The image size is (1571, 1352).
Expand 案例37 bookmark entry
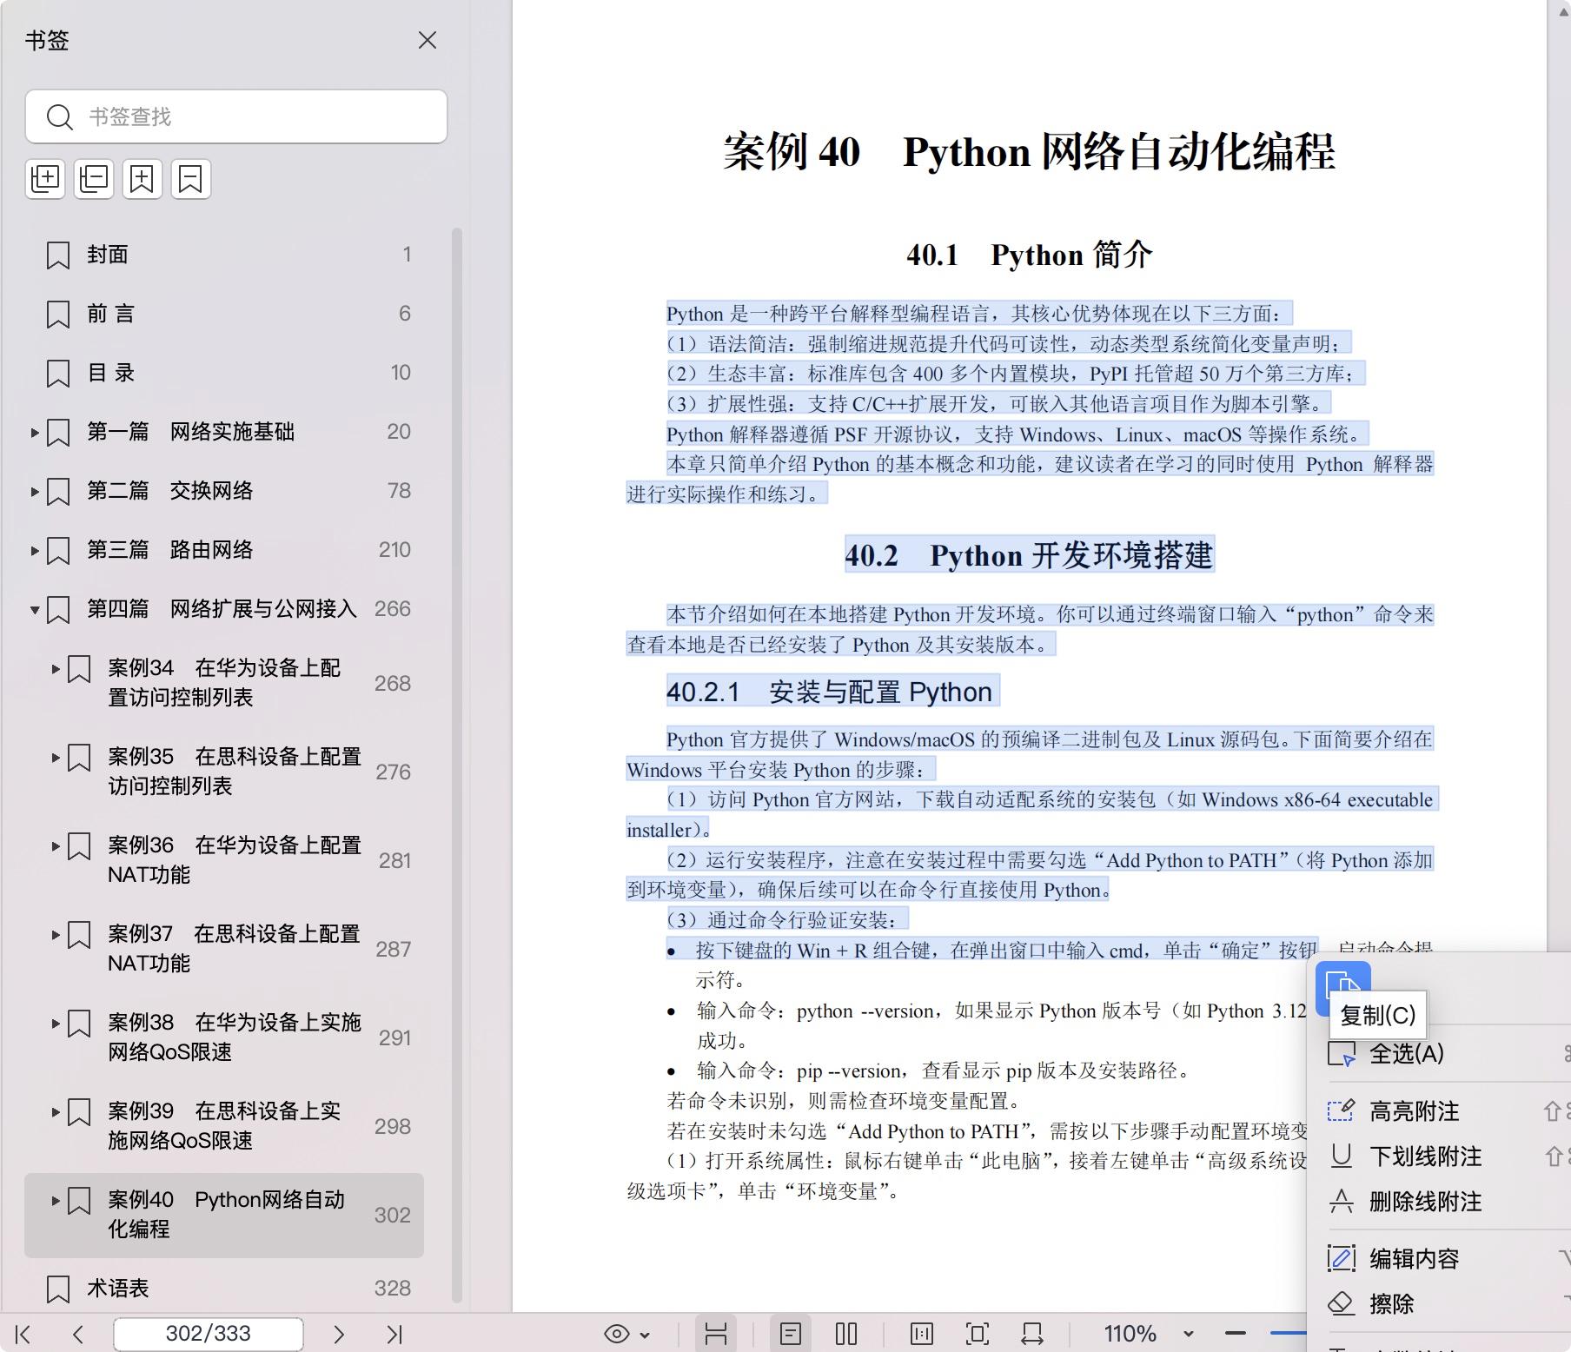(x=56, y=935)
